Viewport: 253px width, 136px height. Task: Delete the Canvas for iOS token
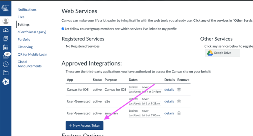(x=179, y=89)
